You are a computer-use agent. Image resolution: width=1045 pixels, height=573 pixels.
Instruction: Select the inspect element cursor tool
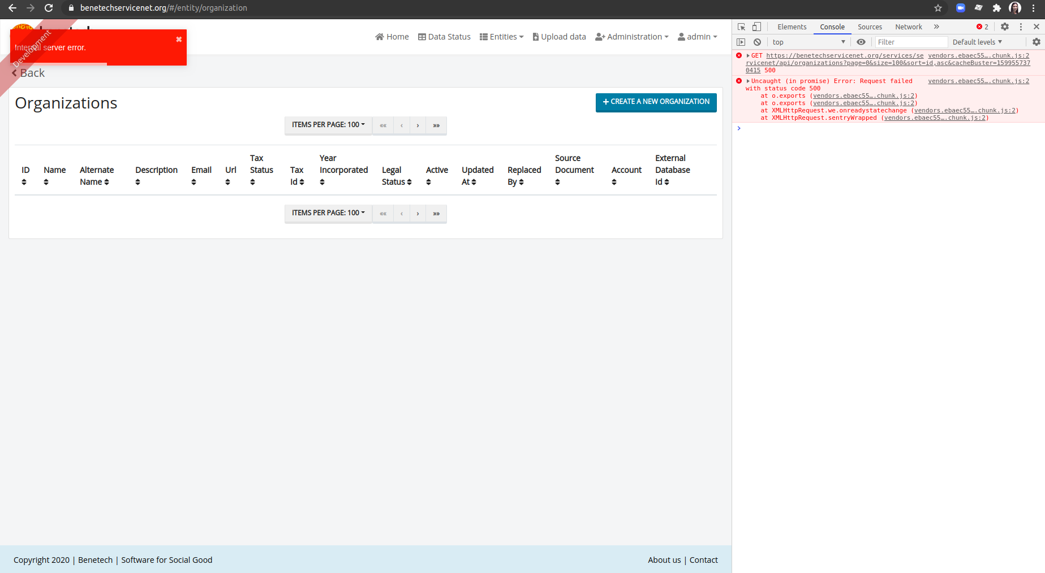[x=741, y=27]
